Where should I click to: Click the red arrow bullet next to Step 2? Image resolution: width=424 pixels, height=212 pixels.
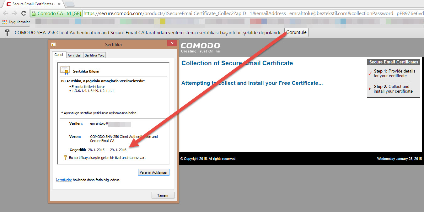[x=370, y=89]
